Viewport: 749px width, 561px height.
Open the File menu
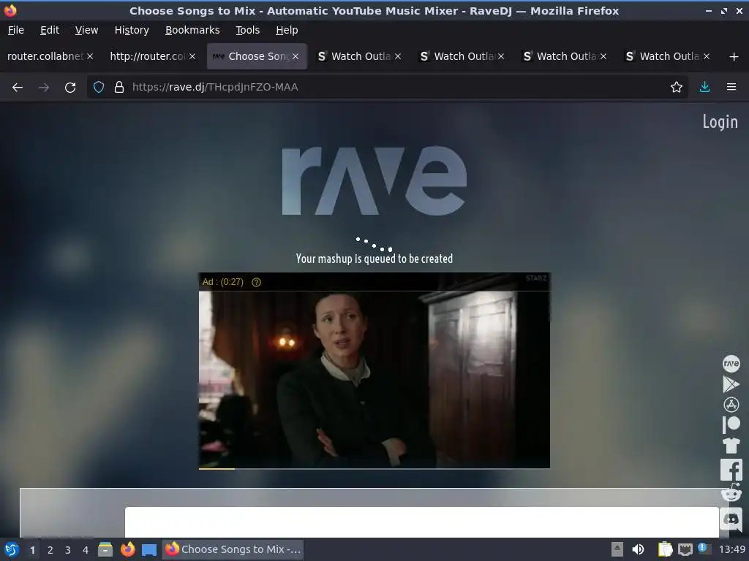(x=16, y=30)
